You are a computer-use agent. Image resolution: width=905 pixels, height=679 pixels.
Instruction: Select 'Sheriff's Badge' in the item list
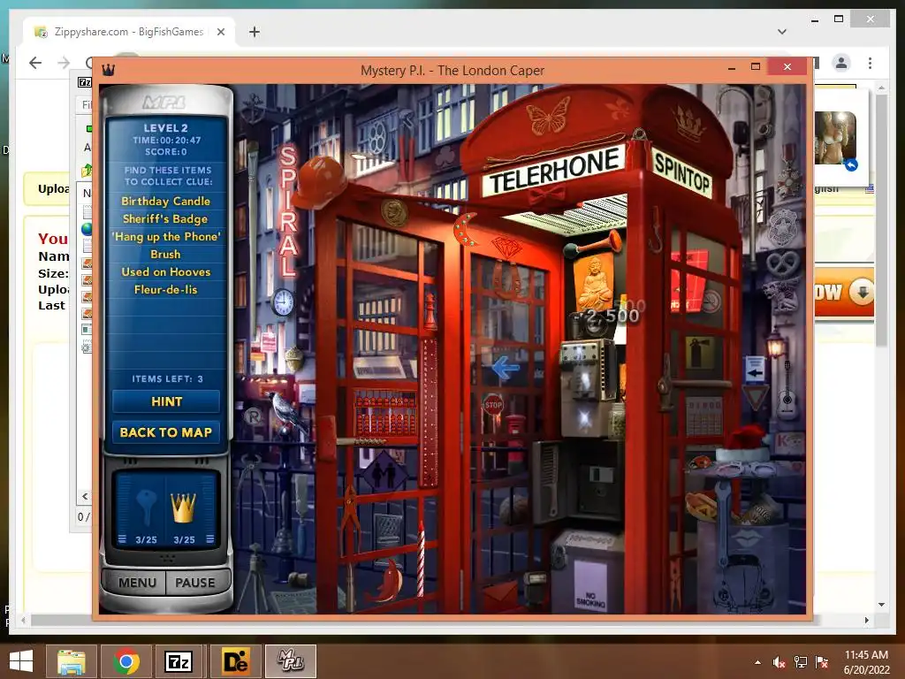point(165,219)
